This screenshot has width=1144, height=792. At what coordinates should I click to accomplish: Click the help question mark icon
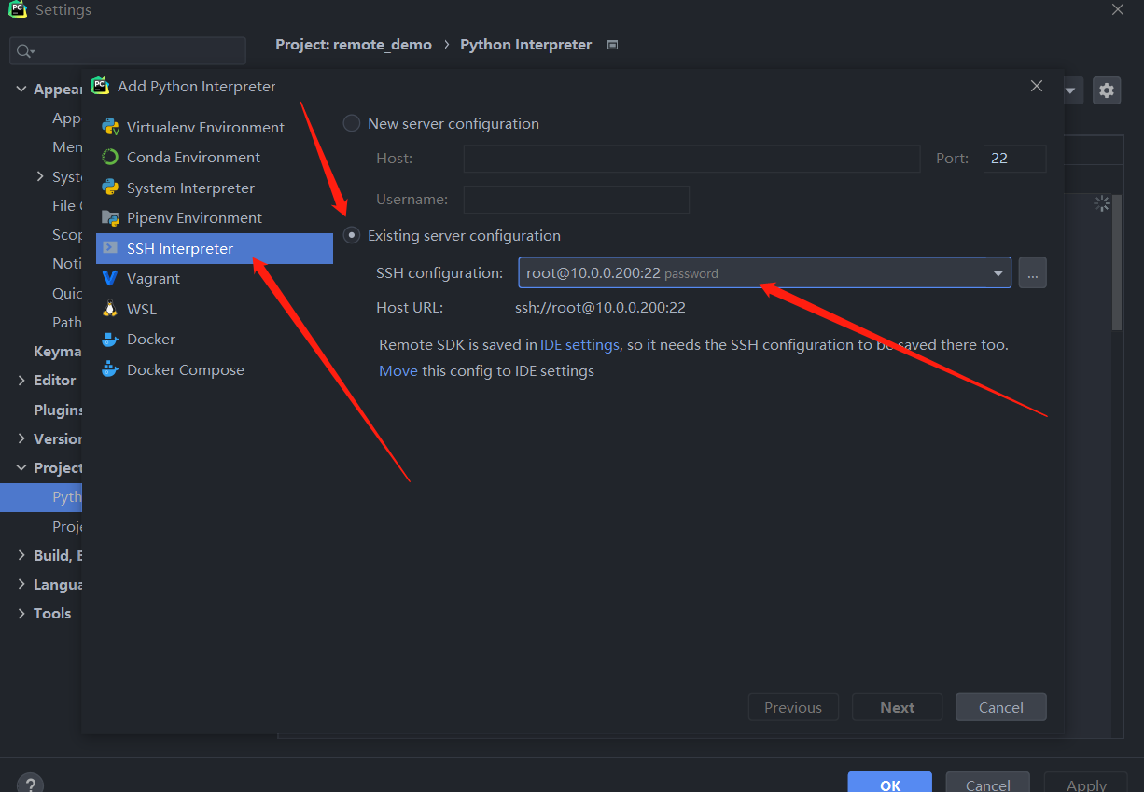point(30,785)
